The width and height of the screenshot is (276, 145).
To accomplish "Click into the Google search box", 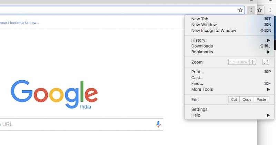I will (x=76, y=124).
